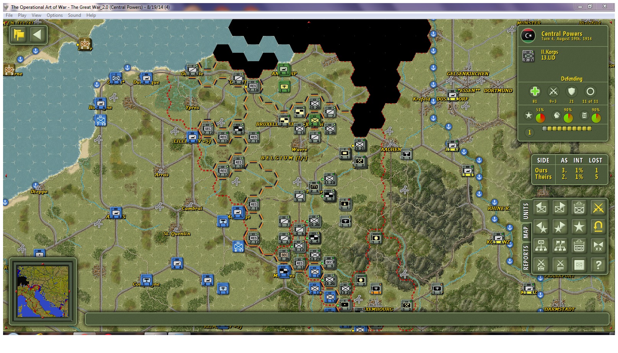
Task: Click the DORTMUND city label
Action: tap(498, 91)
